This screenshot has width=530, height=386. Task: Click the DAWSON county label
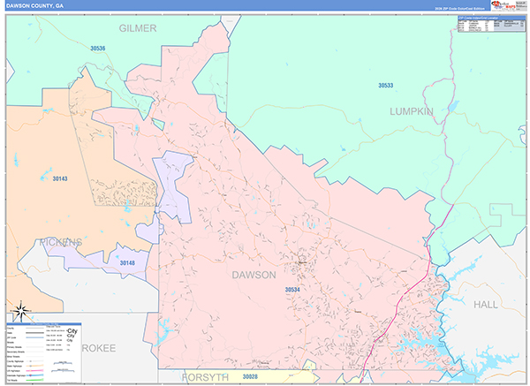pyautogui.click(x=254, y=275)
